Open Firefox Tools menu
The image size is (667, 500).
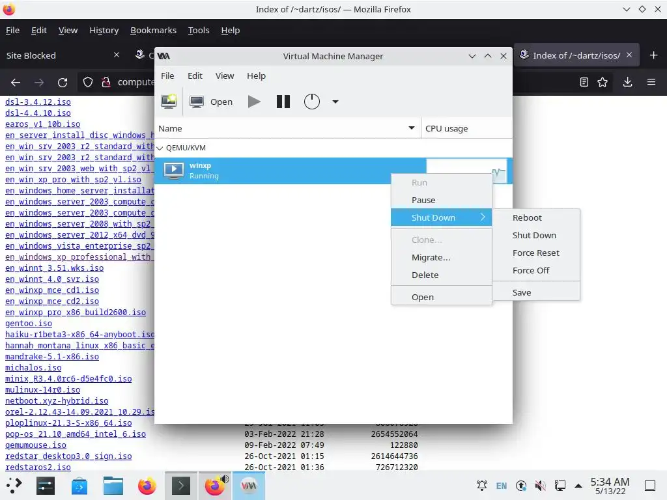tap(199, 30)
